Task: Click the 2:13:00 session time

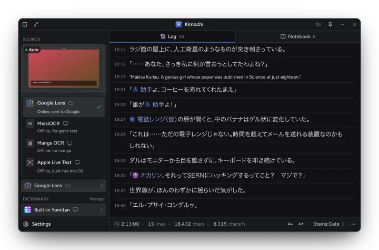Action: 130,224
